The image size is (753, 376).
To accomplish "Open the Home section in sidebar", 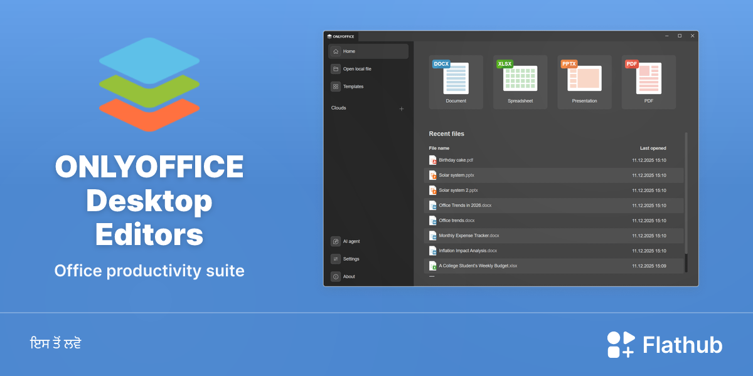I will (x=368, y=51).
